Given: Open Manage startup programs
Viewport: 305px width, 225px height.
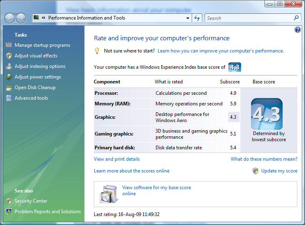Looking at the screenshot, I should pyautogui.click(x=42, y=45).
